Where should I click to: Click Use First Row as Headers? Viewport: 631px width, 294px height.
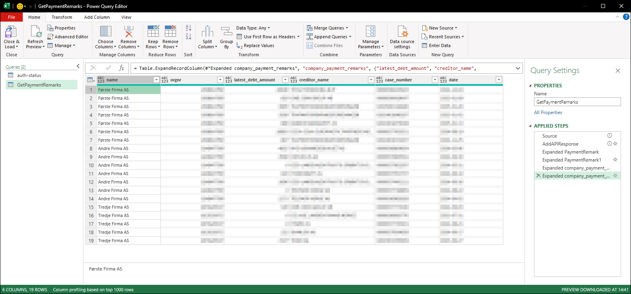coord(268,37)
